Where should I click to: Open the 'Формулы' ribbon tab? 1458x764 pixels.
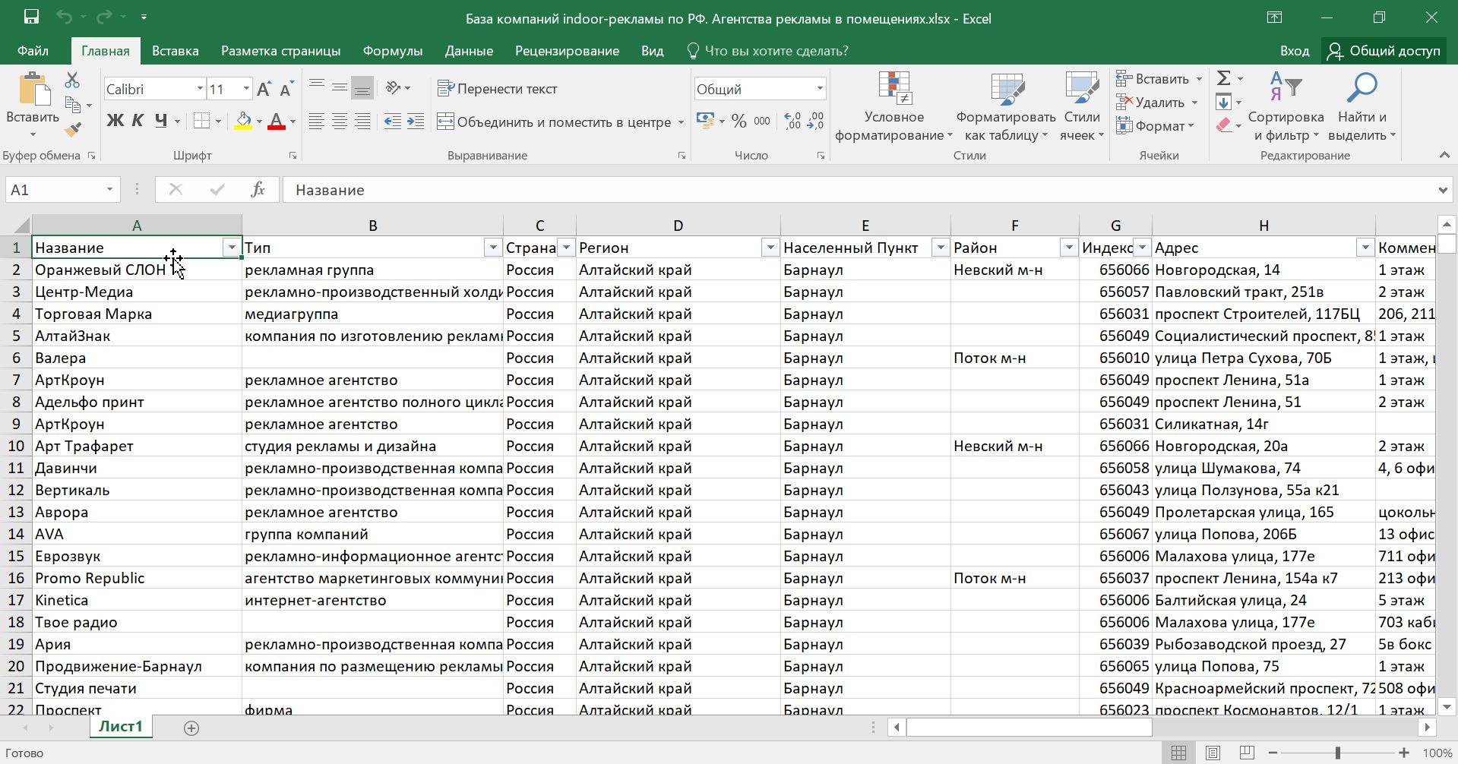click(x=392, y=51)
